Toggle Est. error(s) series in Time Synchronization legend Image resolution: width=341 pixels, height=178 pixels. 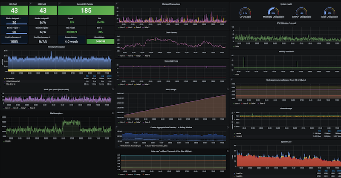pos(11,79)
